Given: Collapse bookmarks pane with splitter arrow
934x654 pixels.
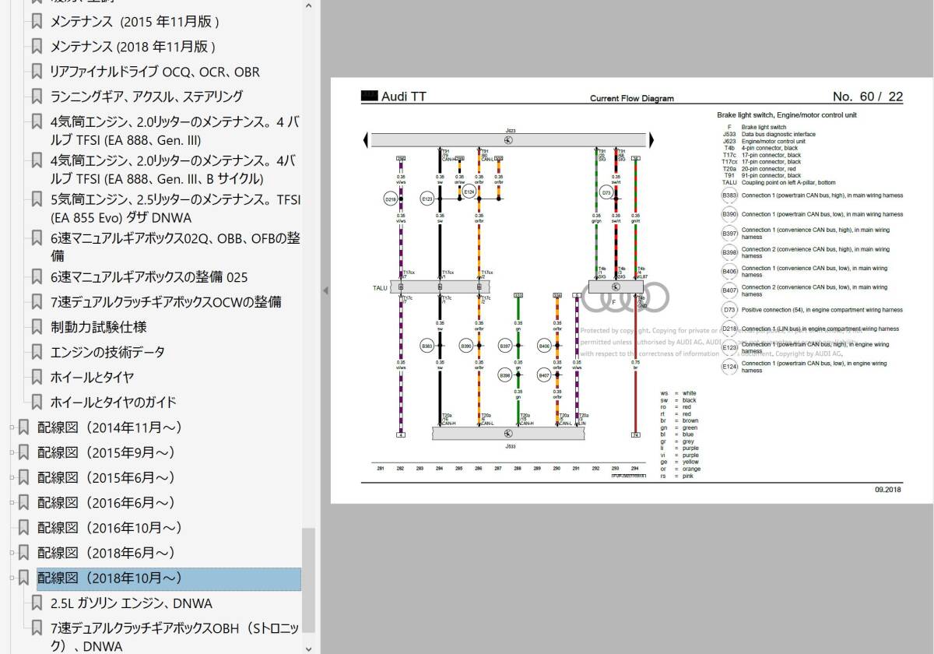Looking at the screenshot, I should [325, 290].
